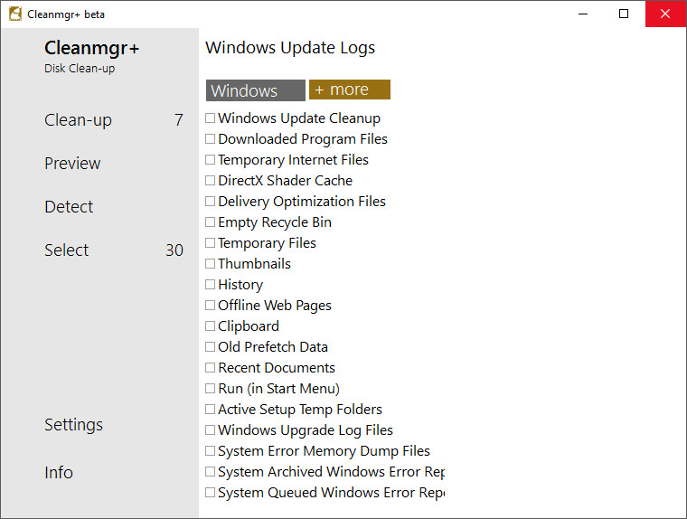The width and height of the screenshot is (687, 519).
Task: Enable Old Prefetch Data cleanup
Action: [210, 347]
